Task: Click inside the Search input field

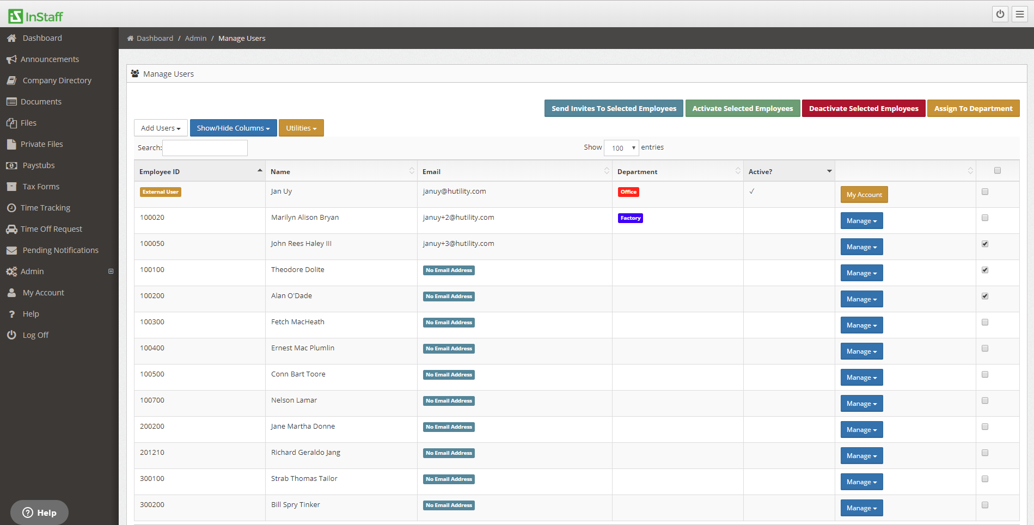Action: 205,147
